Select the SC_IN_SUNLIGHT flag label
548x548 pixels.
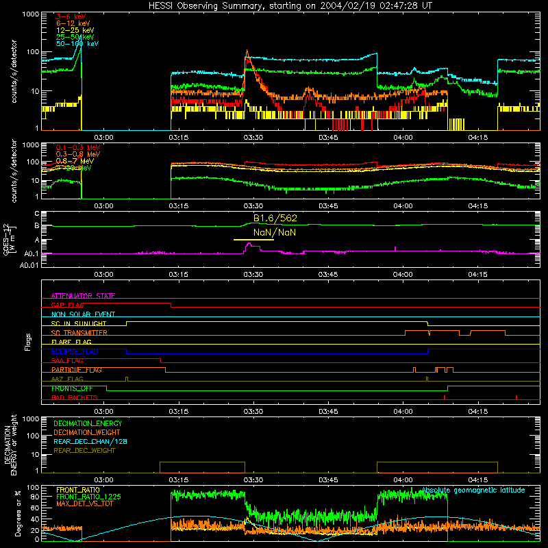pos(79,323)
